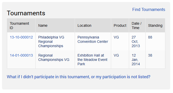The width and height of the screenshot is (173, 93).
Task: Click the Name column header
Action: (55, 25)
